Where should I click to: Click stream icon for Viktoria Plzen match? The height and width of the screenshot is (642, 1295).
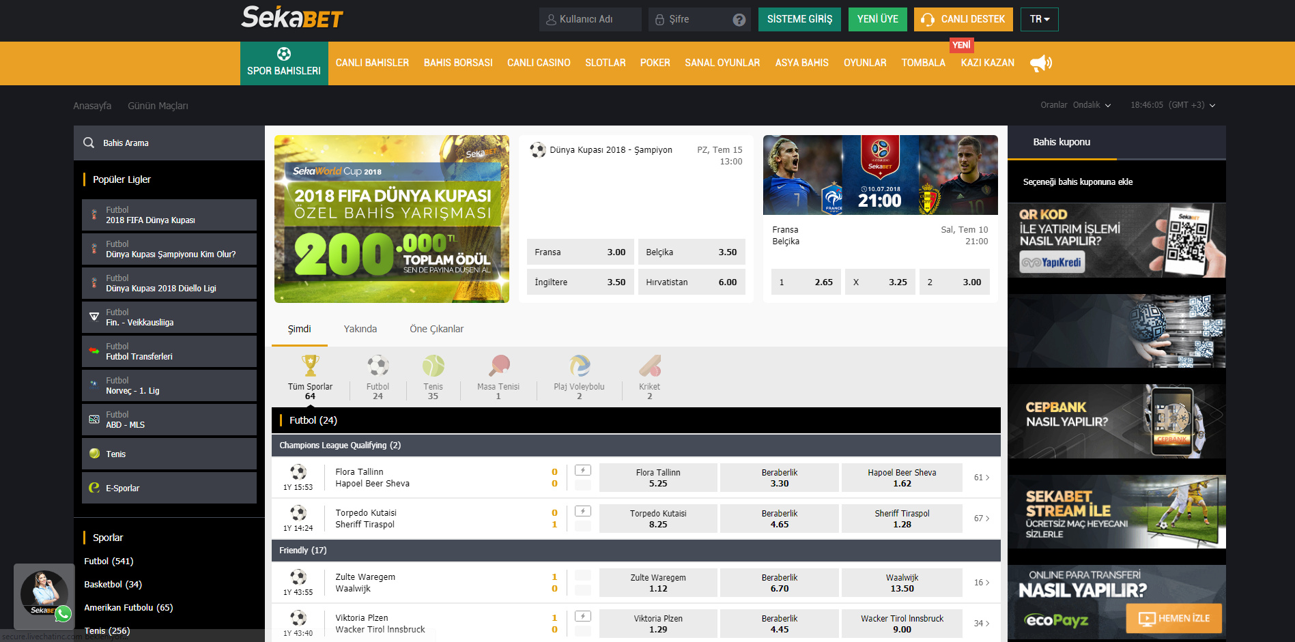[582, 616]
